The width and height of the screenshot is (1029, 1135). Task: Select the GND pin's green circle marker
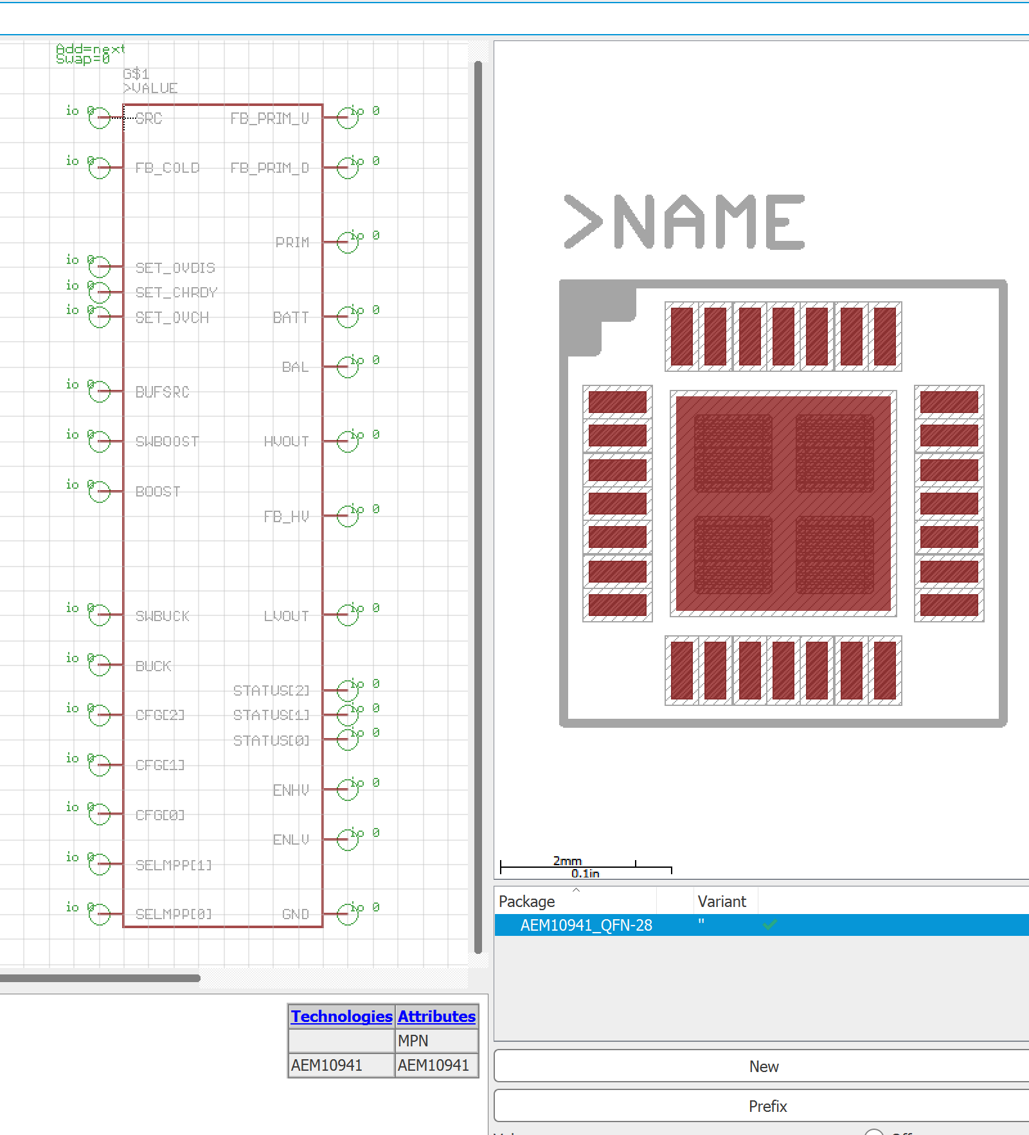click(x=348, y=914)
